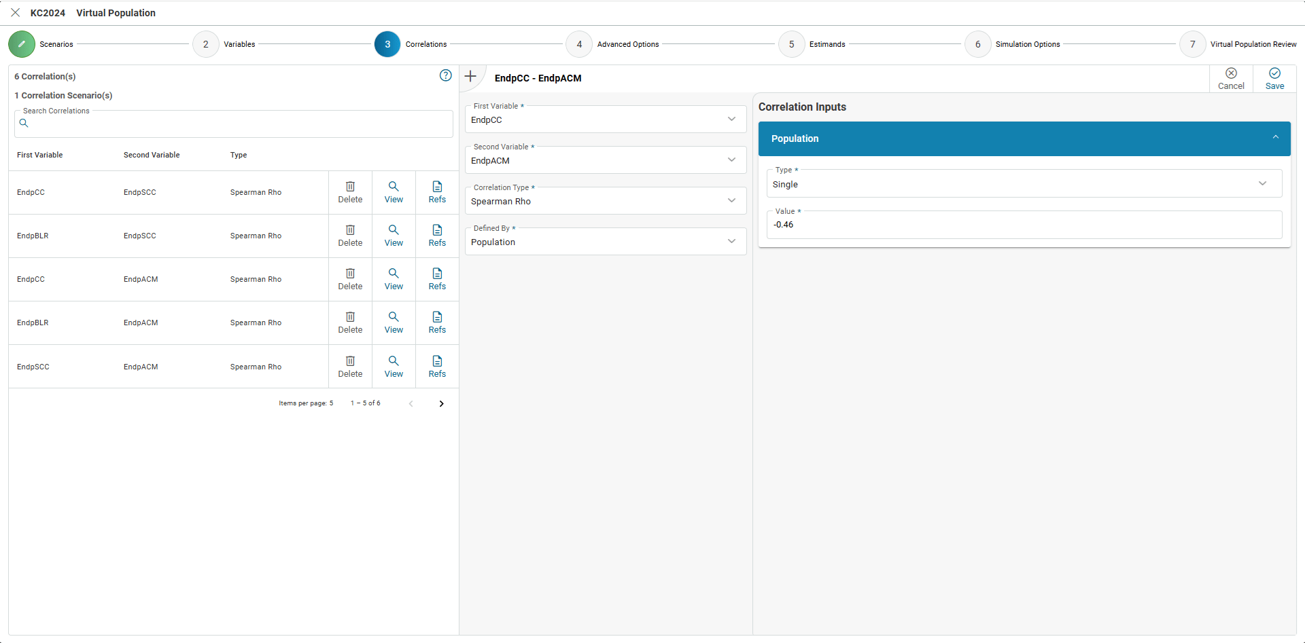Open Refs for EndpCC - EndpSCC correlation
Image resolution: width=1305 pixels, height=643 pixels.
pyautogui.click(x=437, y=193)
